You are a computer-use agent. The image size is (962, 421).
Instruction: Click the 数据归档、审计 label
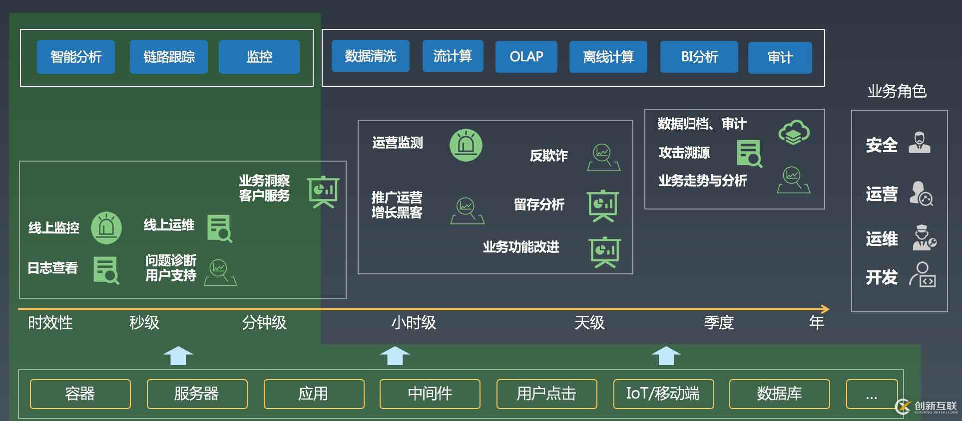coord(702,124)
